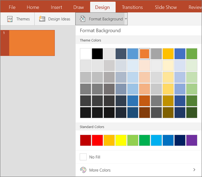Viewport: 202px width, 177px height.
Task: Select the light green standard color
Action: 133,140
